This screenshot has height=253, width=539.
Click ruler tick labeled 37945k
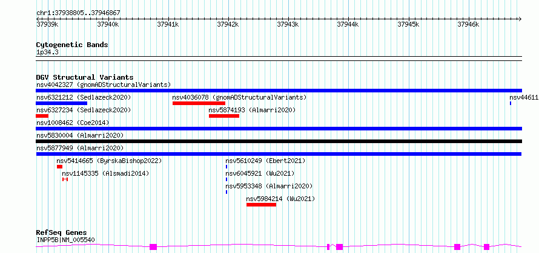408,24
